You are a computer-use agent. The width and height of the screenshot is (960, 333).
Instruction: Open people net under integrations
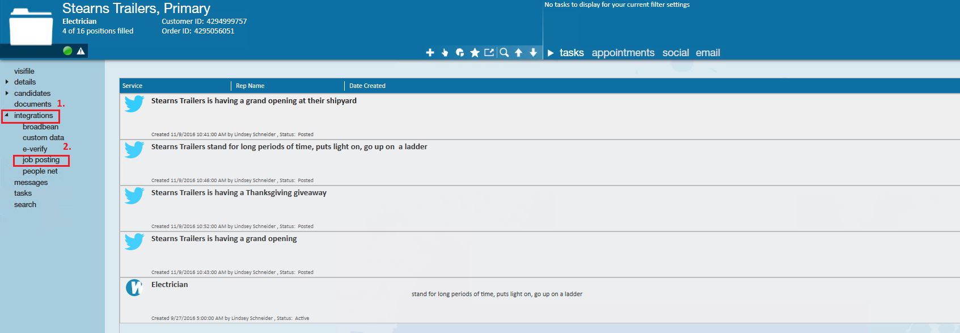pos(40,171)
